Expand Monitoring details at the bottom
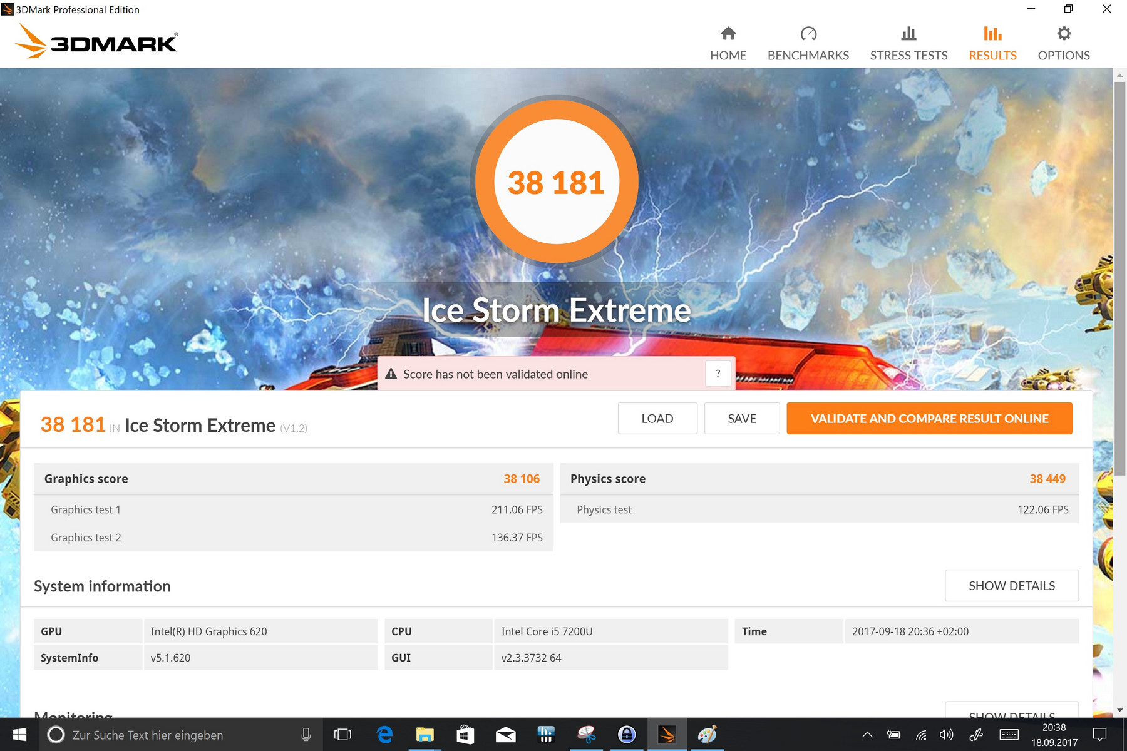 pyautogui.click(x=1011, y=711)
